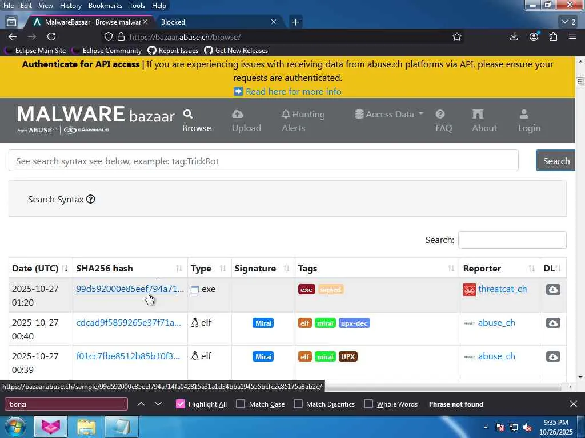Open the Firefox account icon
Screen dimensions: 585x438
tap(534, 36)
